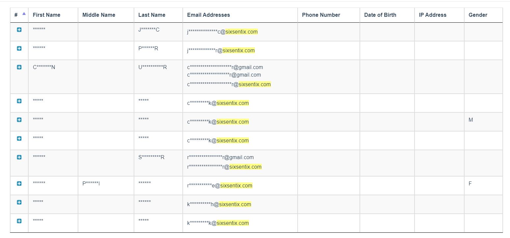Sort by Email Addresses column header

point(208,15)
